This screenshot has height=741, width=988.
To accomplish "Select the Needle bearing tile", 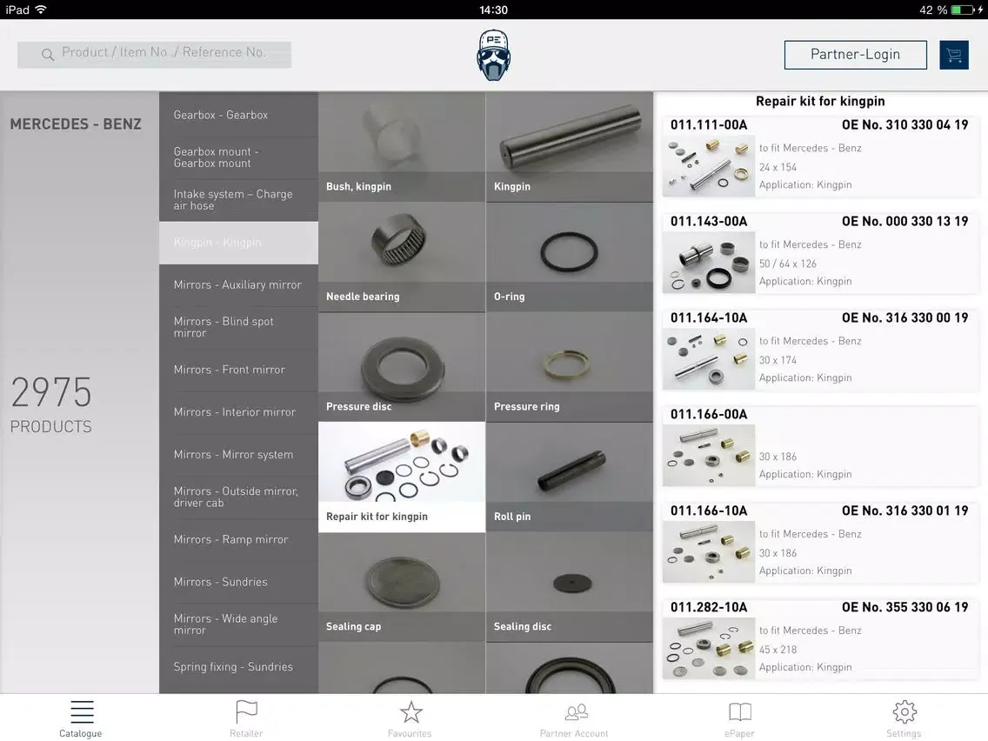I will 402,257.
